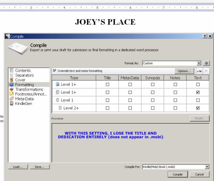Viewport: 214px width, 181px height.
Task: Open Transformations options in sidebar
Action: pyautogui.click(x=12, y=89)
